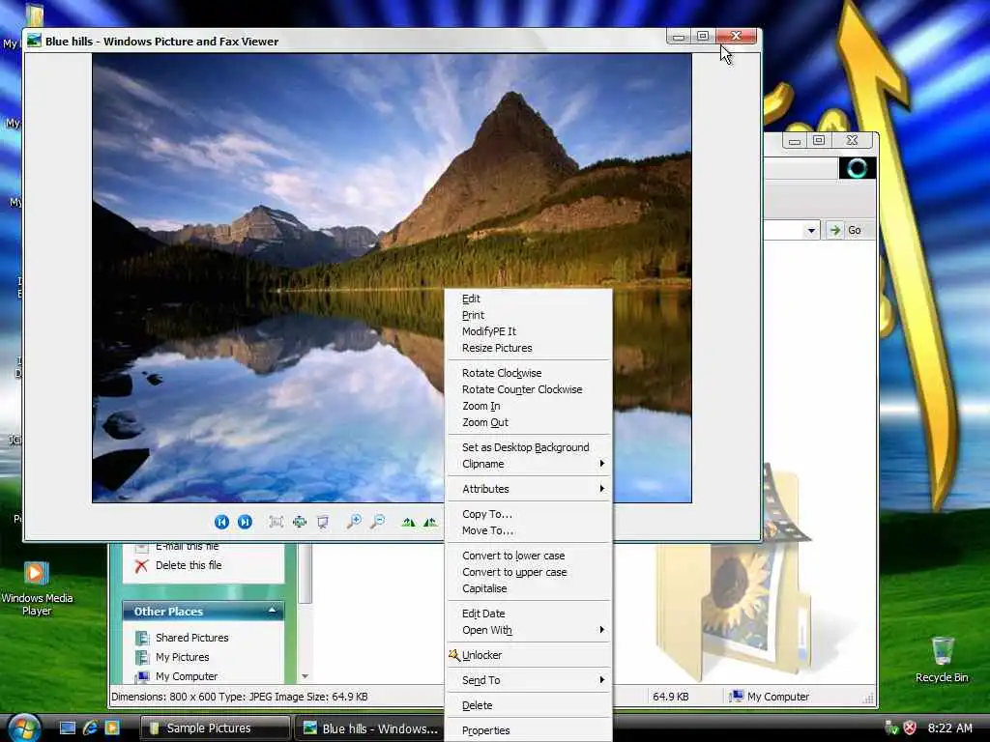Viewport: 990px width, 742px height.
Task: Click Shared Pictures folder icon
Action: click(142, 638)
